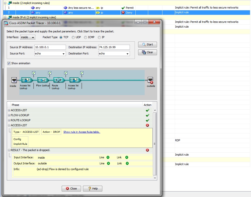Image resolution: width=251 pixels, height=197 pixels.
Task: Click 'Any less secure ne...' destination cell
Action: click(79, 8)
